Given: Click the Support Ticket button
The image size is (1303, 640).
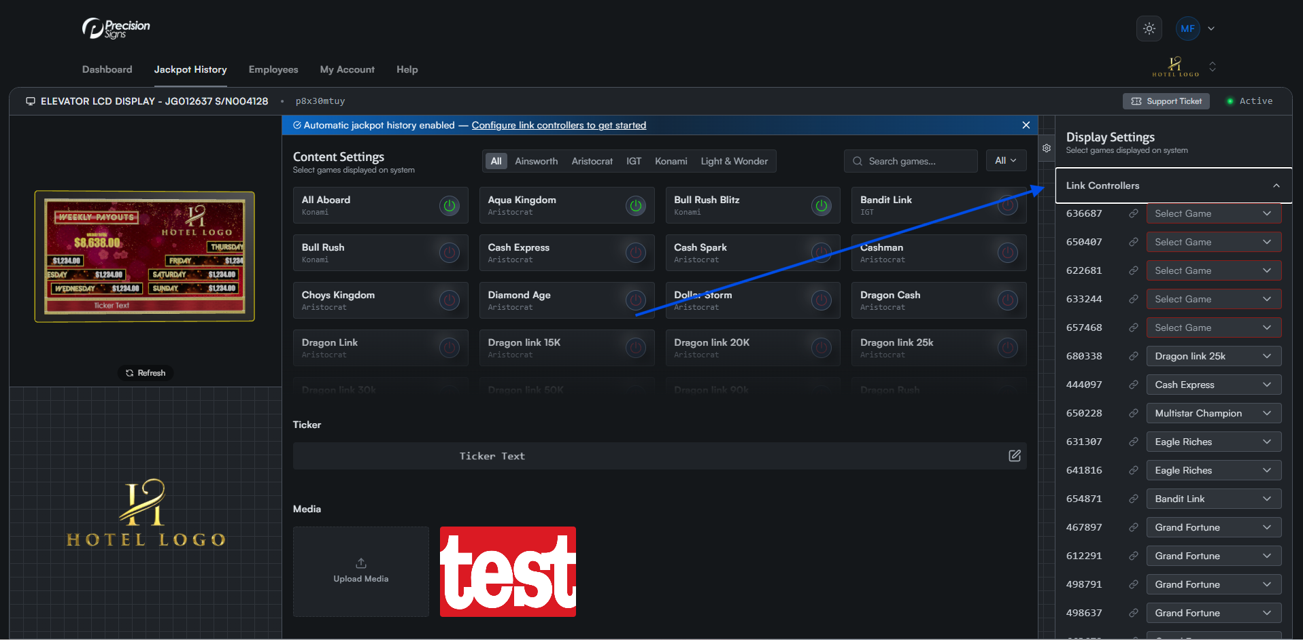Looking at the screenshot, I should click(x=1166, y=101).
